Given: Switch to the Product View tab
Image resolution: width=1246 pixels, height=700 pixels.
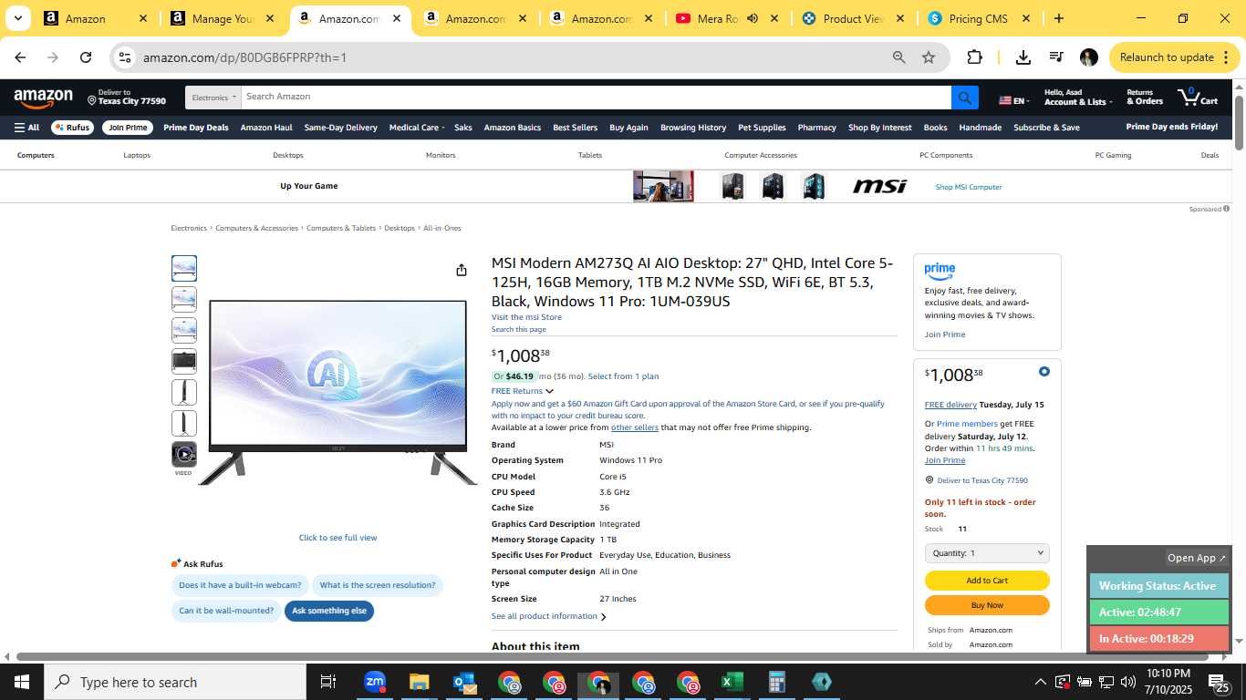Looking at the screenshot, I should pyautogui.click(x=851, y=18).
